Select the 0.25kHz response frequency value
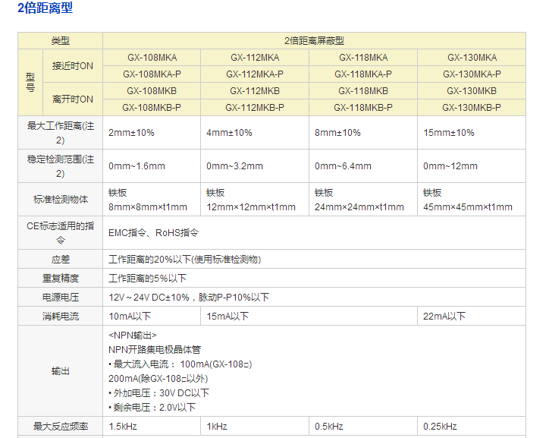The height and width of the screenshot is (438, 549). click(x=440, y=427)
